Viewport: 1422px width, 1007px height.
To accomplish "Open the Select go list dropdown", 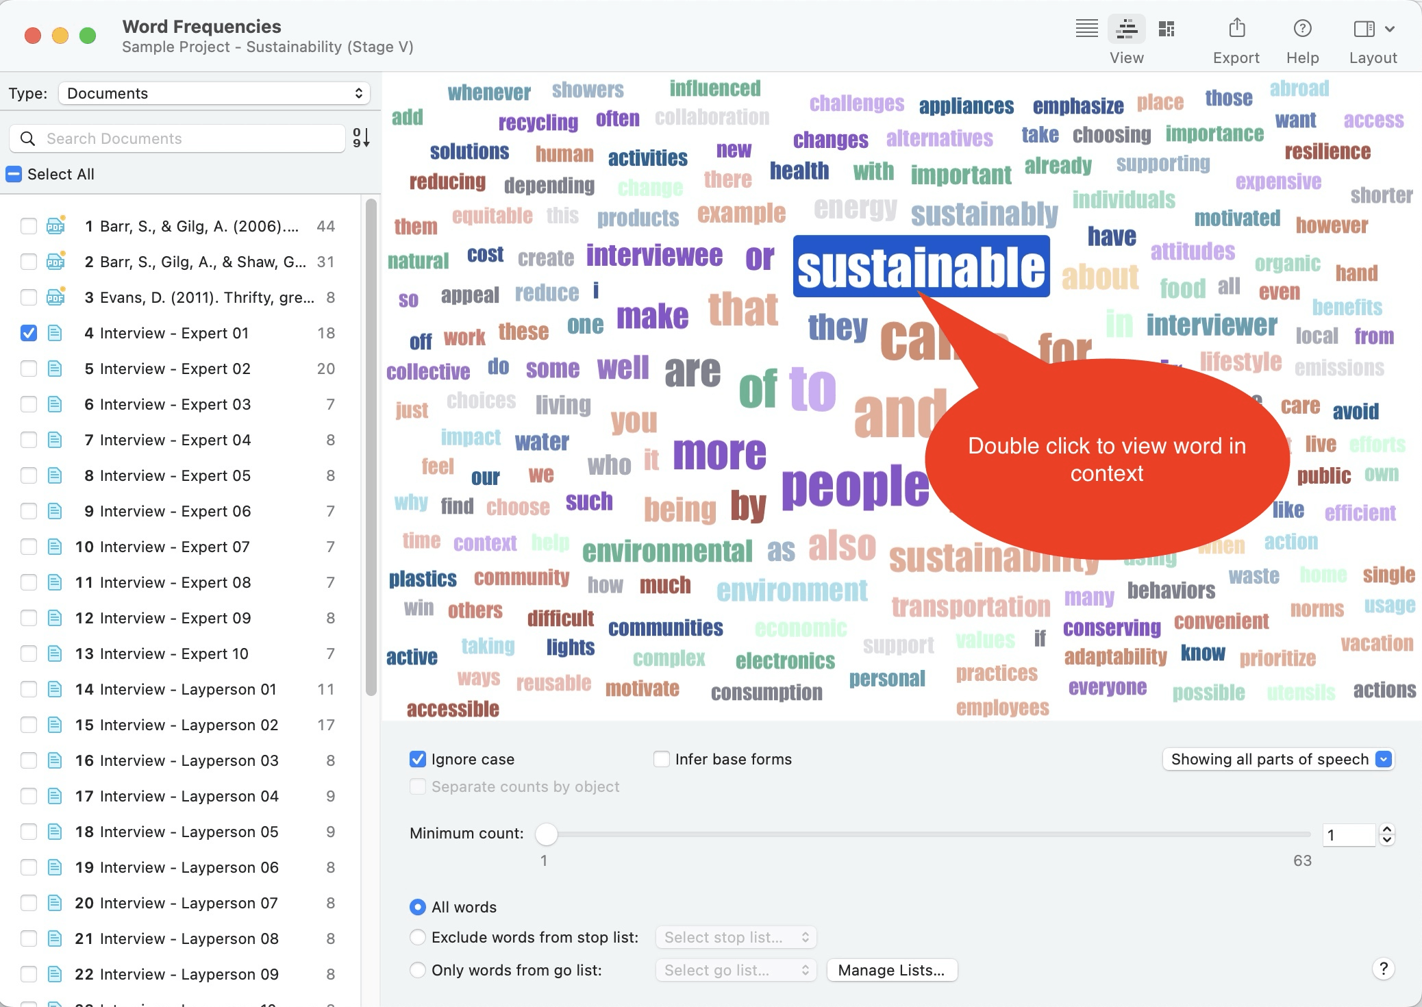I will pos(736,970).
